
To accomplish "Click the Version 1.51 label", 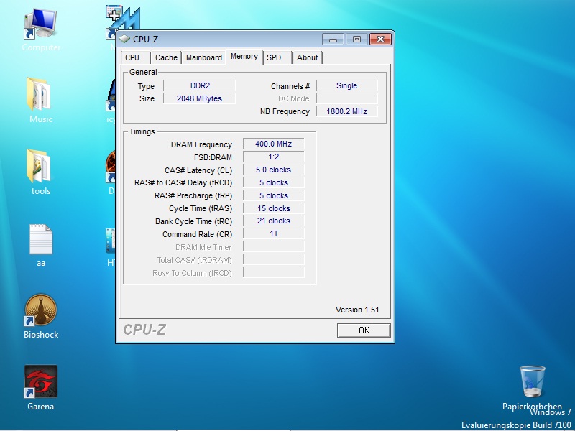I will point(357,310).
